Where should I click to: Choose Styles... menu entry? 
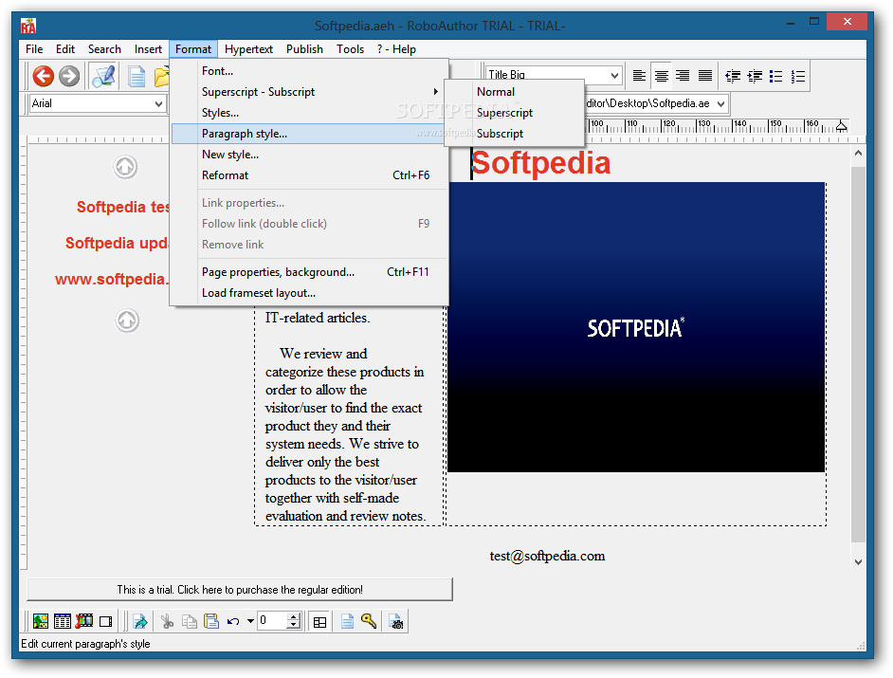(309, 113)
